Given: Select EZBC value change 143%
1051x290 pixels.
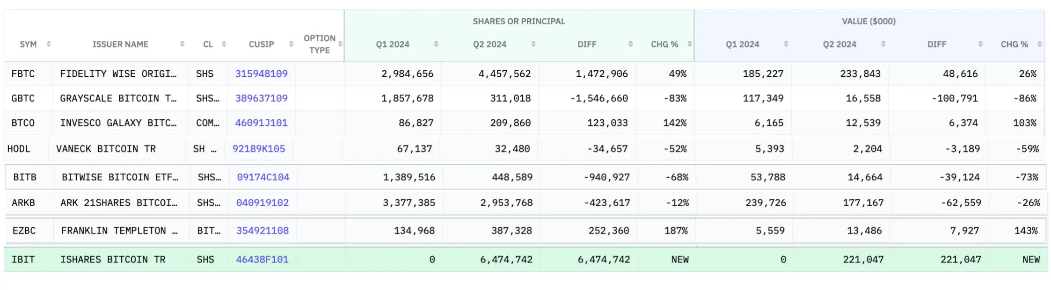Looking at the screenshot, I should pyautogui.click(x=1026, y=231).
